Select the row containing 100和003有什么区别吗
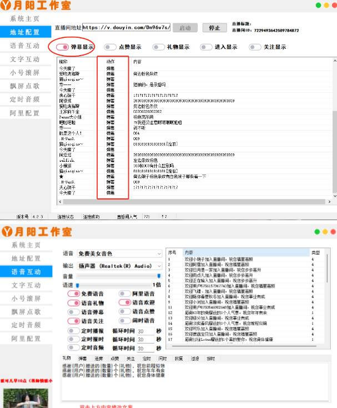 click(x=195, y=166)
